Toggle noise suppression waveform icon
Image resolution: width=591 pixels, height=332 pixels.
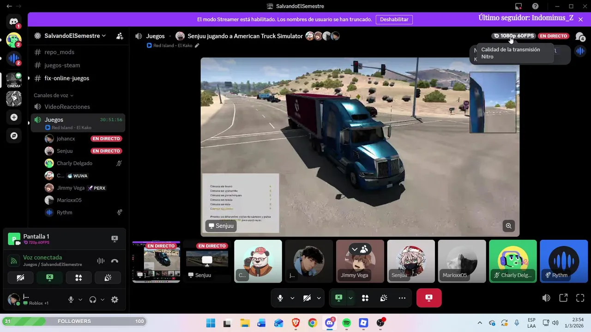[x=100, y=261]
